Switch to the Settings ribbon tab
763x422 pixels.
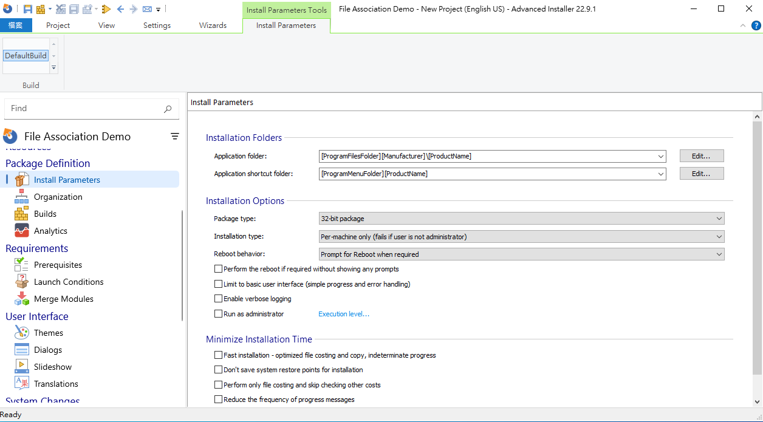tap(157, 26)
